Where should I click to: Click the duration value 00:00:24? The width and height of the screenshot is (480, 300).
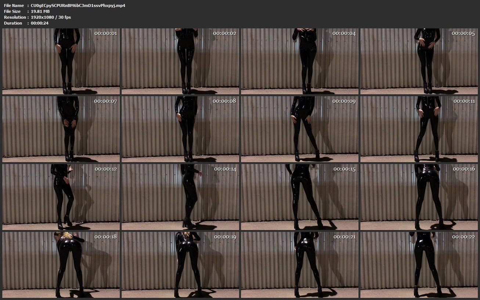40,23
